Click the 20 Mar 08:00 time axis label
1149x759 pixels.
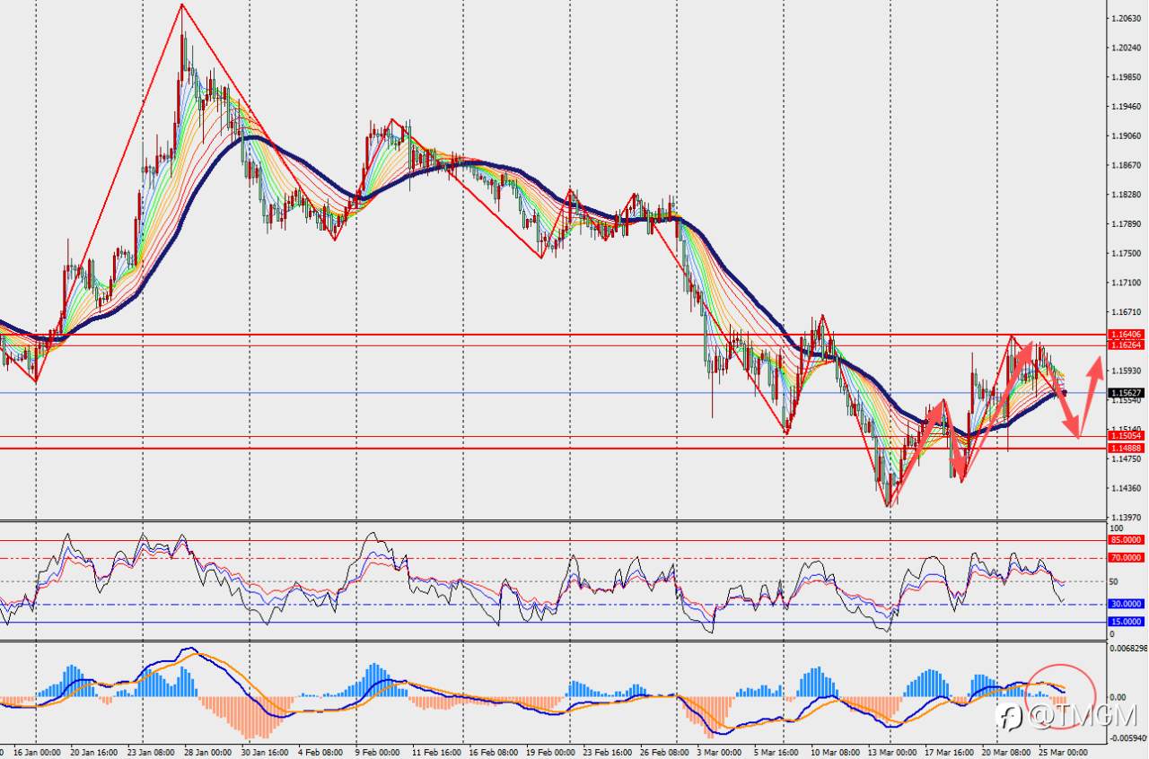[x=1006, y=752]
